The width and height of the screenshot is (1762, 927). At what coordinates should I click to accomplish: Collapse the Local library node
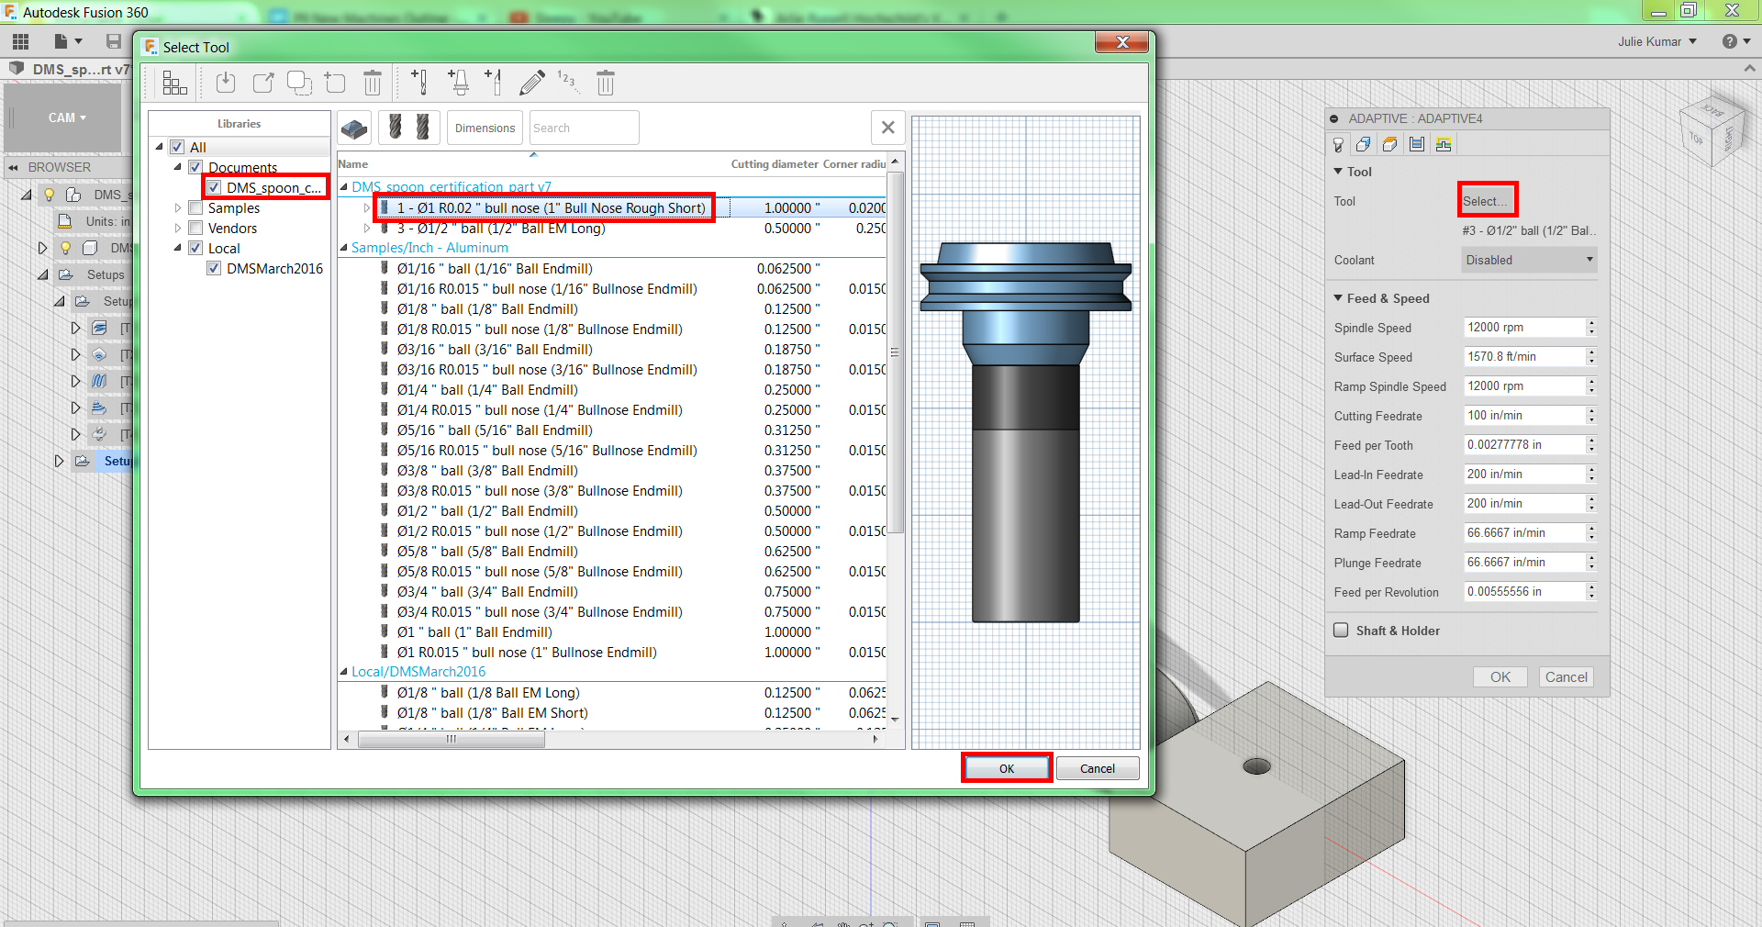[x=178, y=248]
